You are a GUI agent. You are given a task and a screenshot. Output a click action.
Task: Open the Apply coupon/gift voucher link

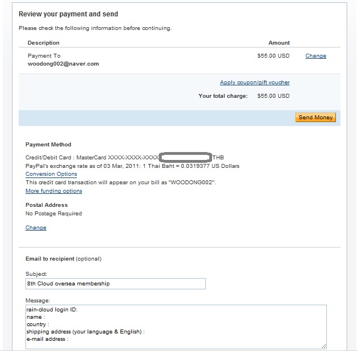tap(255, 83)
